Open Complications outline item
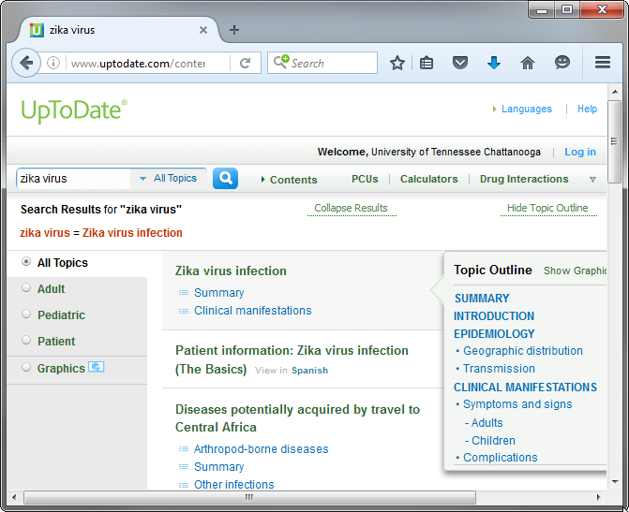 [x=501, y=458]
